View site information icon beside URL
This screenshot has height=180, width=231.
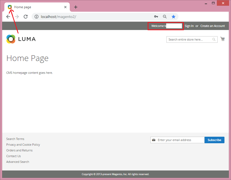37,17
